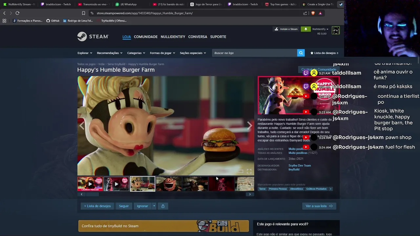Switch to NullIdentify Stream tab
This screenshot has height=236, width=420.
tap(19, 4)
